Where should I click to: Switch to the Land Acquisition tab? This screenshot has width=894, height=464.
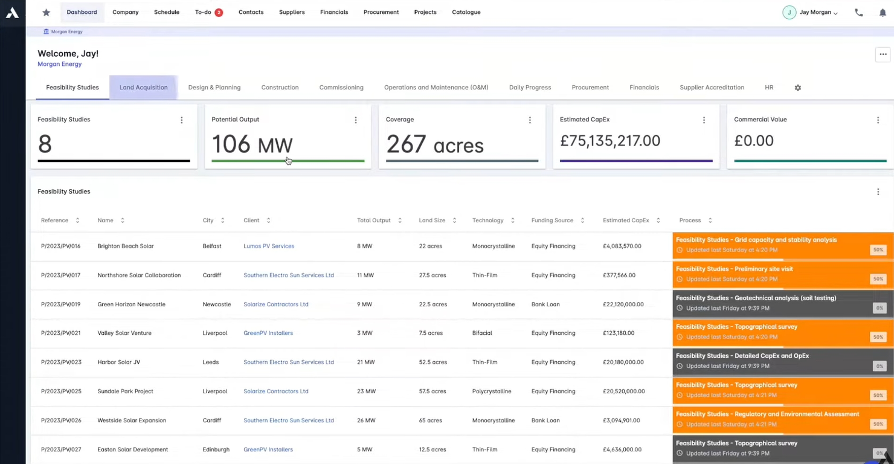pos(143,88)
